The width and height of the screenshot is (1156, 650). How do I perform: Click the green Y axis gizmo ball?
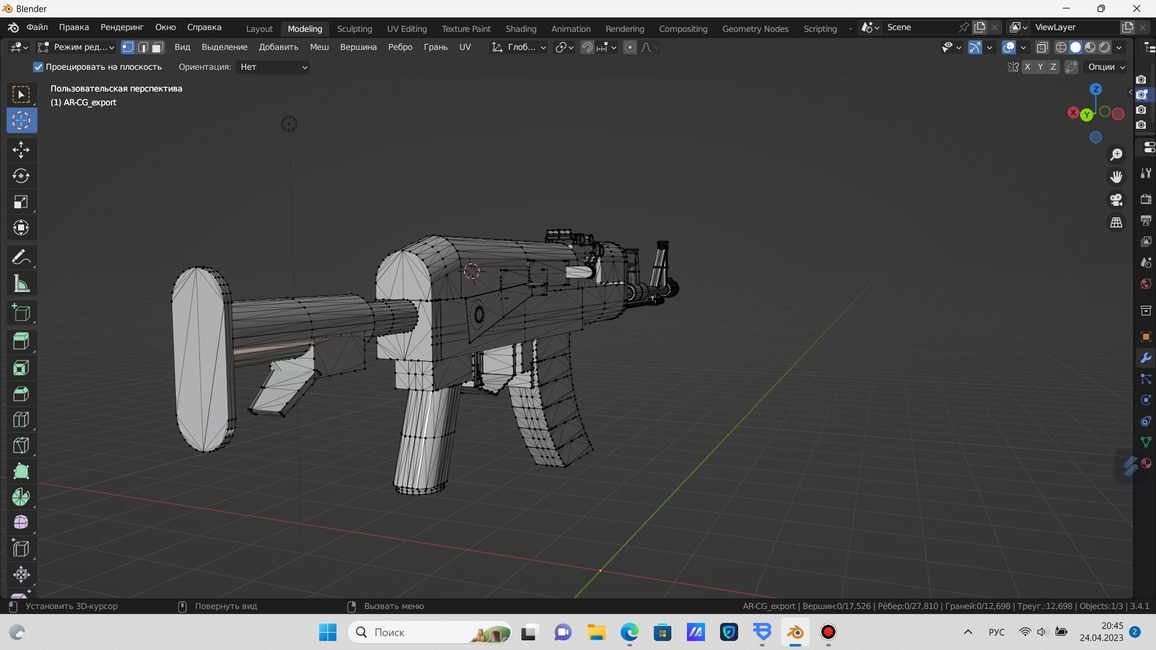point(1087,115)
